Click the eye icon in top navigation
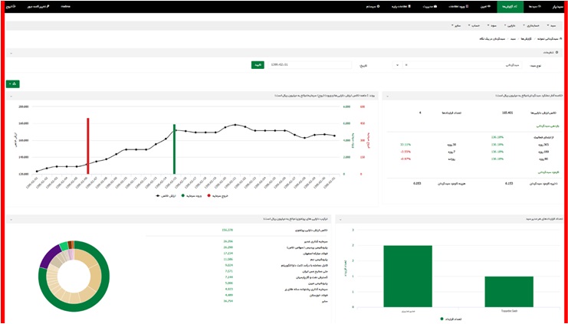This screenshot has width=568, height=324. click(x=489, y=7)
